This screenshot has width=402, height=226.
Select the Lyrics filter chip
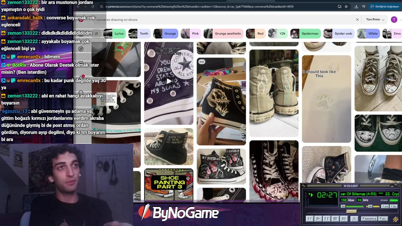115,34
